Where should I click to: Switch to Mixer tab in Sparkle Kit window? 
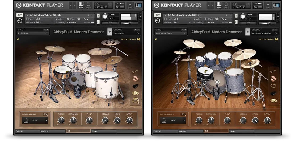242,131
